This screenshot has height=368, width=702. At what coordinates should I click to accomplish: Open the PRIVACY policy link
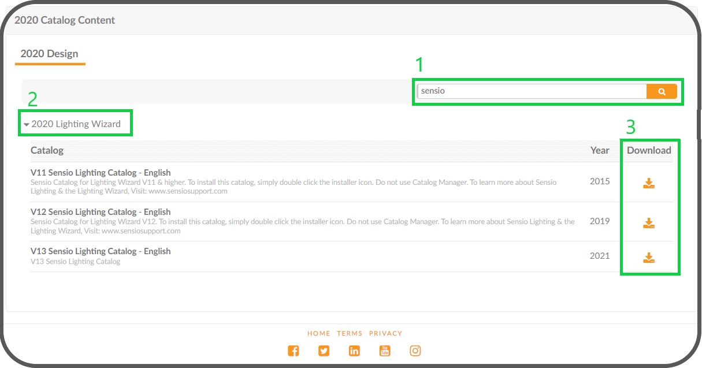click(x=386, y=333)
